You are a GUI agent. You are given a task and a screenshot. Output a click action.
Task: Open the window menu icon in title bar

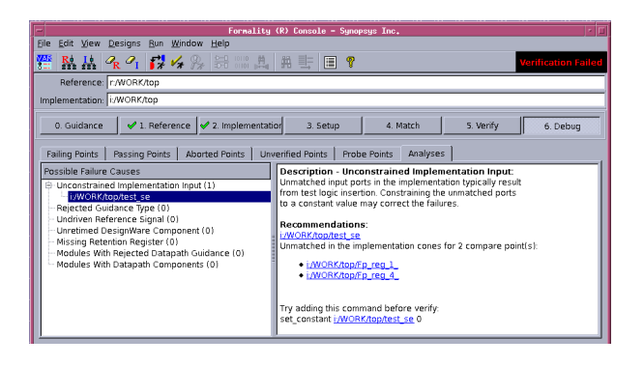click(40, 31)
